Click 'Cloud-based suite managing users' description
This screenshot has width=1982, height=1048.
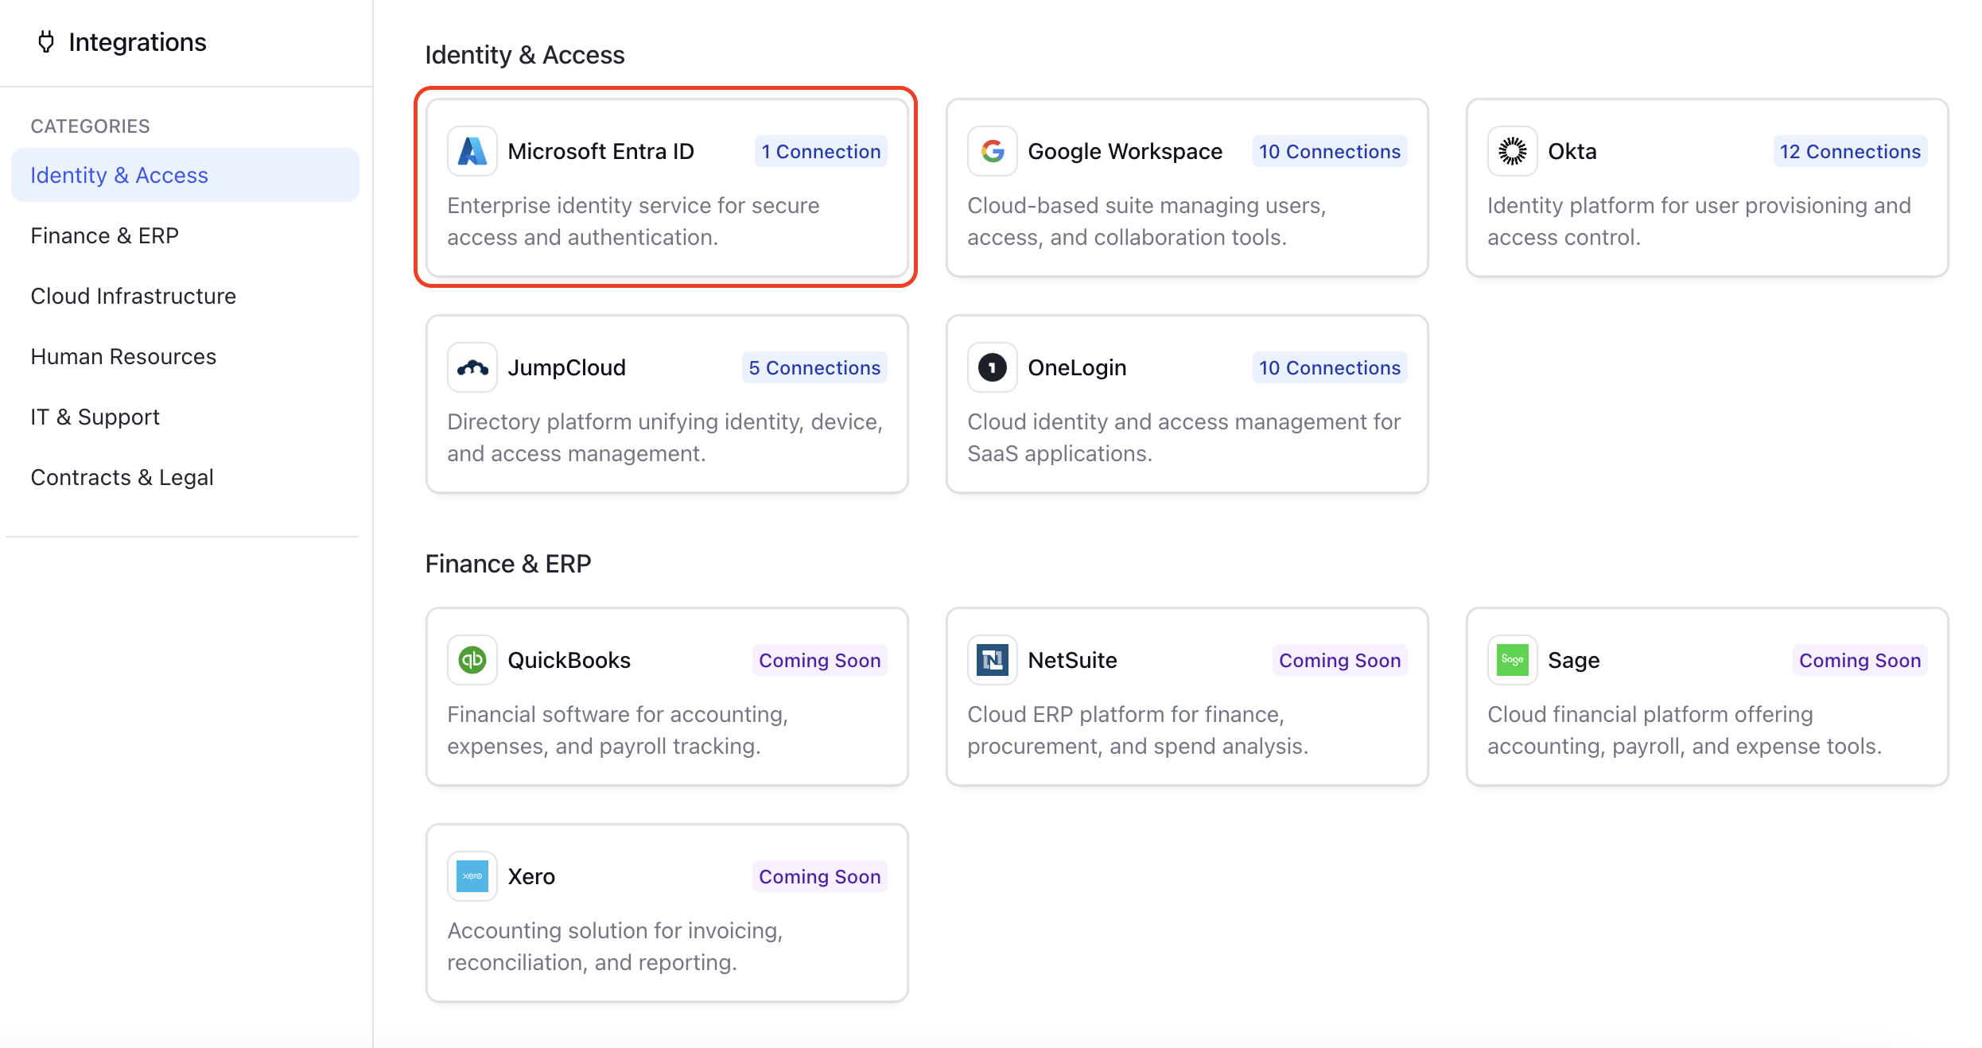(1147, 221)
